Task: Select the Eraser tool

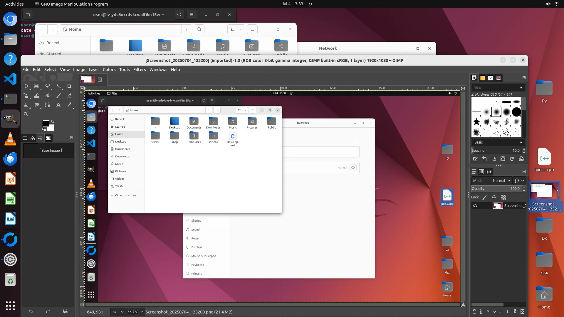Action: click(69, 96)
